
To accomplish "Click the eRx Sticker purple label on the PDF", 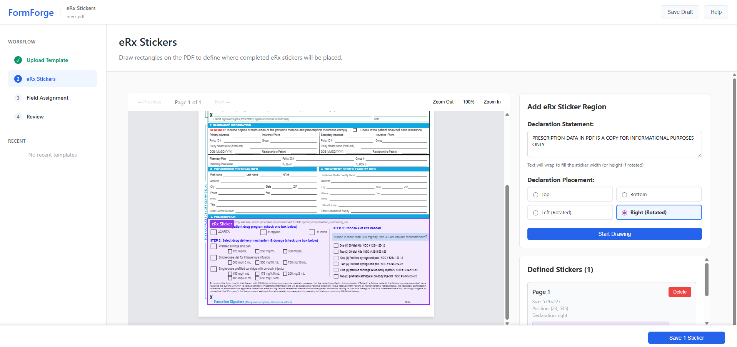I will point(222,224).
